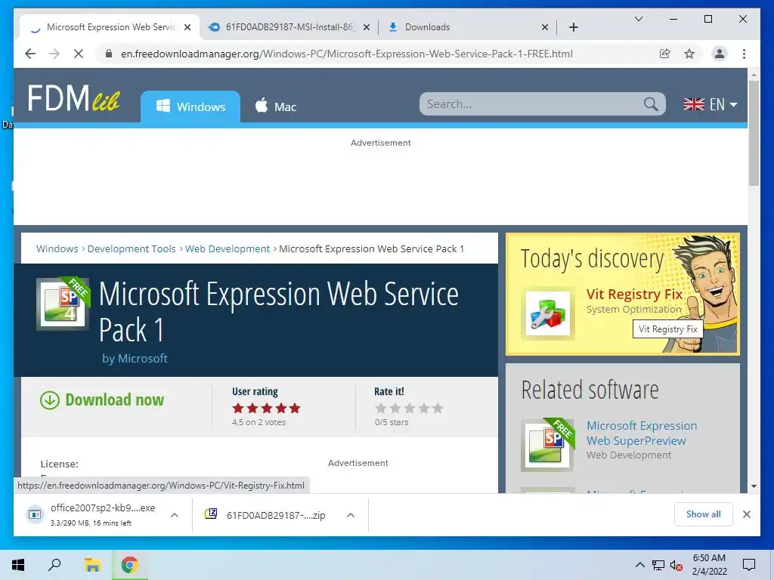Open File Explorer from taskbar
Viewport: 774px width, 580px height.
click(x=92, y=565)
